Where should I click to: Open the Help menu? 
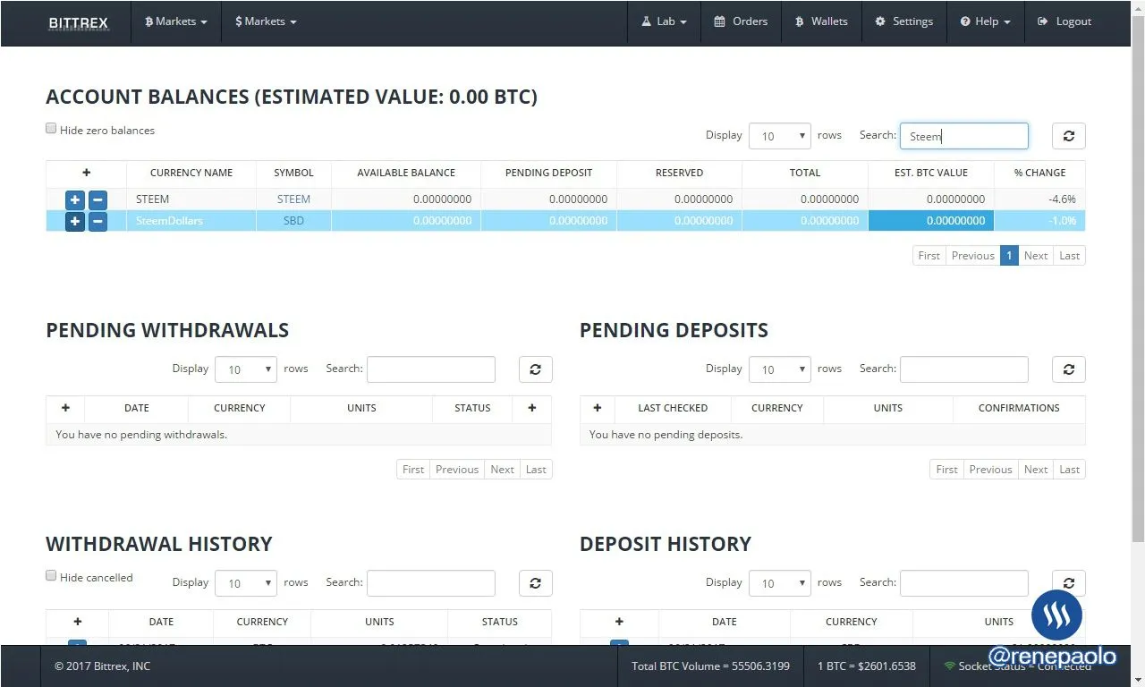click(985, 21)
